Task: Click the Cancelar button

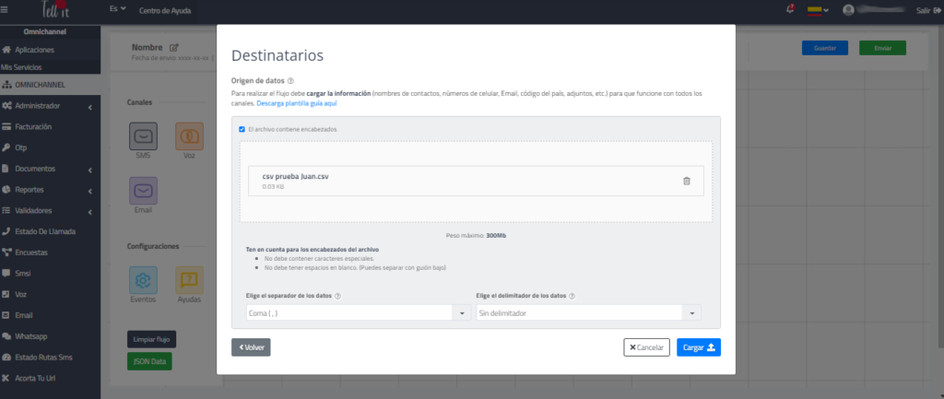Action: (646, 347)
